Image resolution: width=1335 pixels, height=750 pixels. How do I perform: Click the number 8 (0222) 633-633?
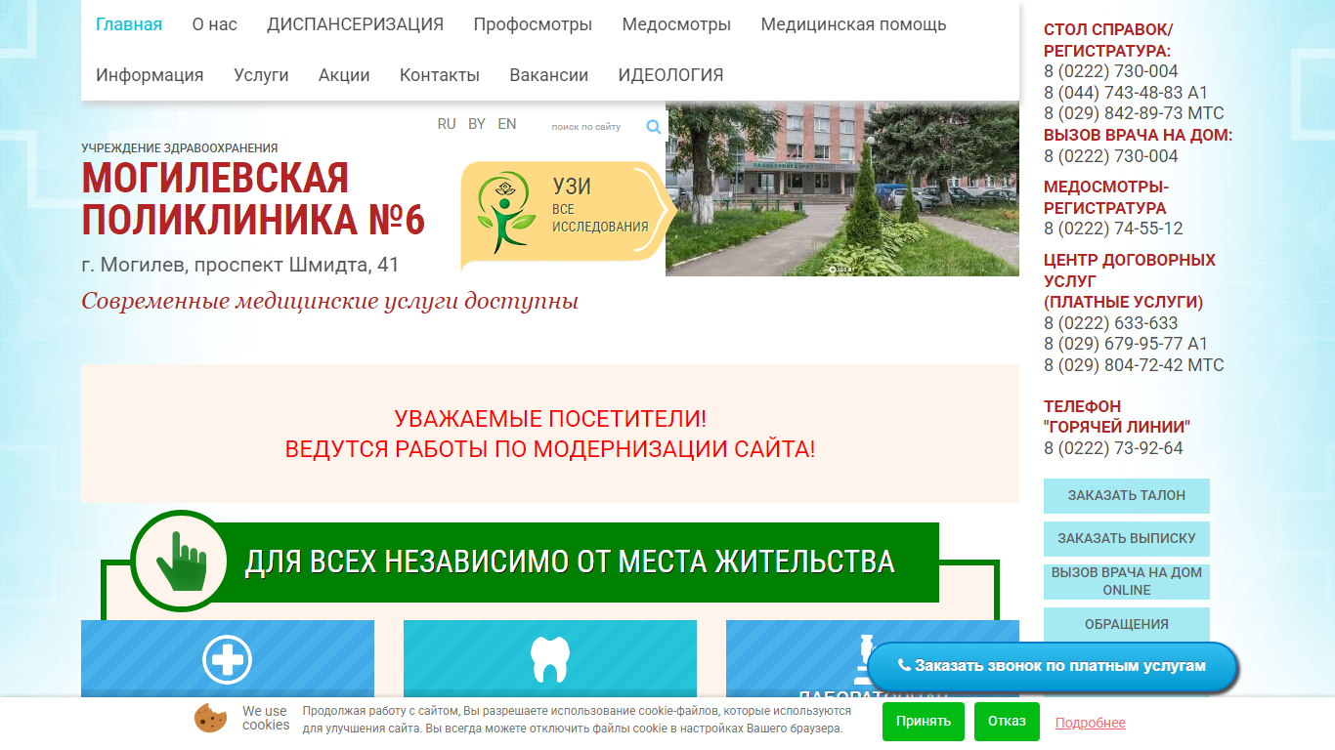(1111, 323)
